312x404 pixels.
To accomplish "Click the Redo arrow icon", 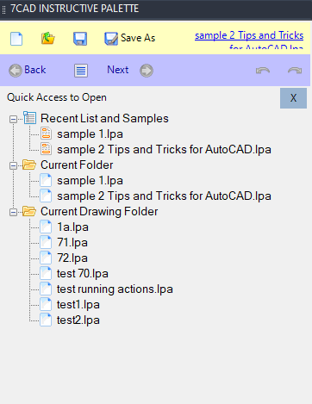I will [x=295, y=71].
